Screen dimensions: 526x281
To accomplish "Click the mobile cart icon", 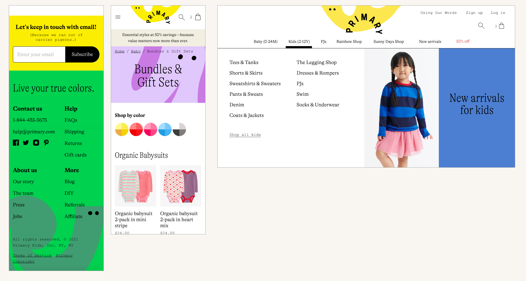I will (x=198, y=17).
